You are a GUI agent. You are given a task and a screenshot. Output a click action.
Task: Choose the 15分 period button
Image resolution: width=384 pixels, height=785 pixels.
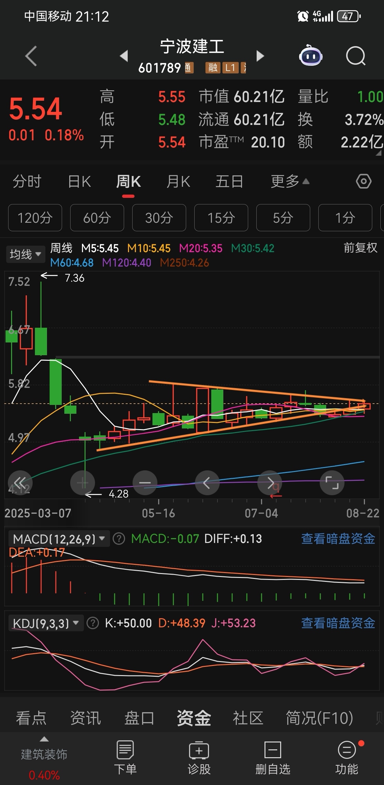pyautogui.click(x=221, y=218)
